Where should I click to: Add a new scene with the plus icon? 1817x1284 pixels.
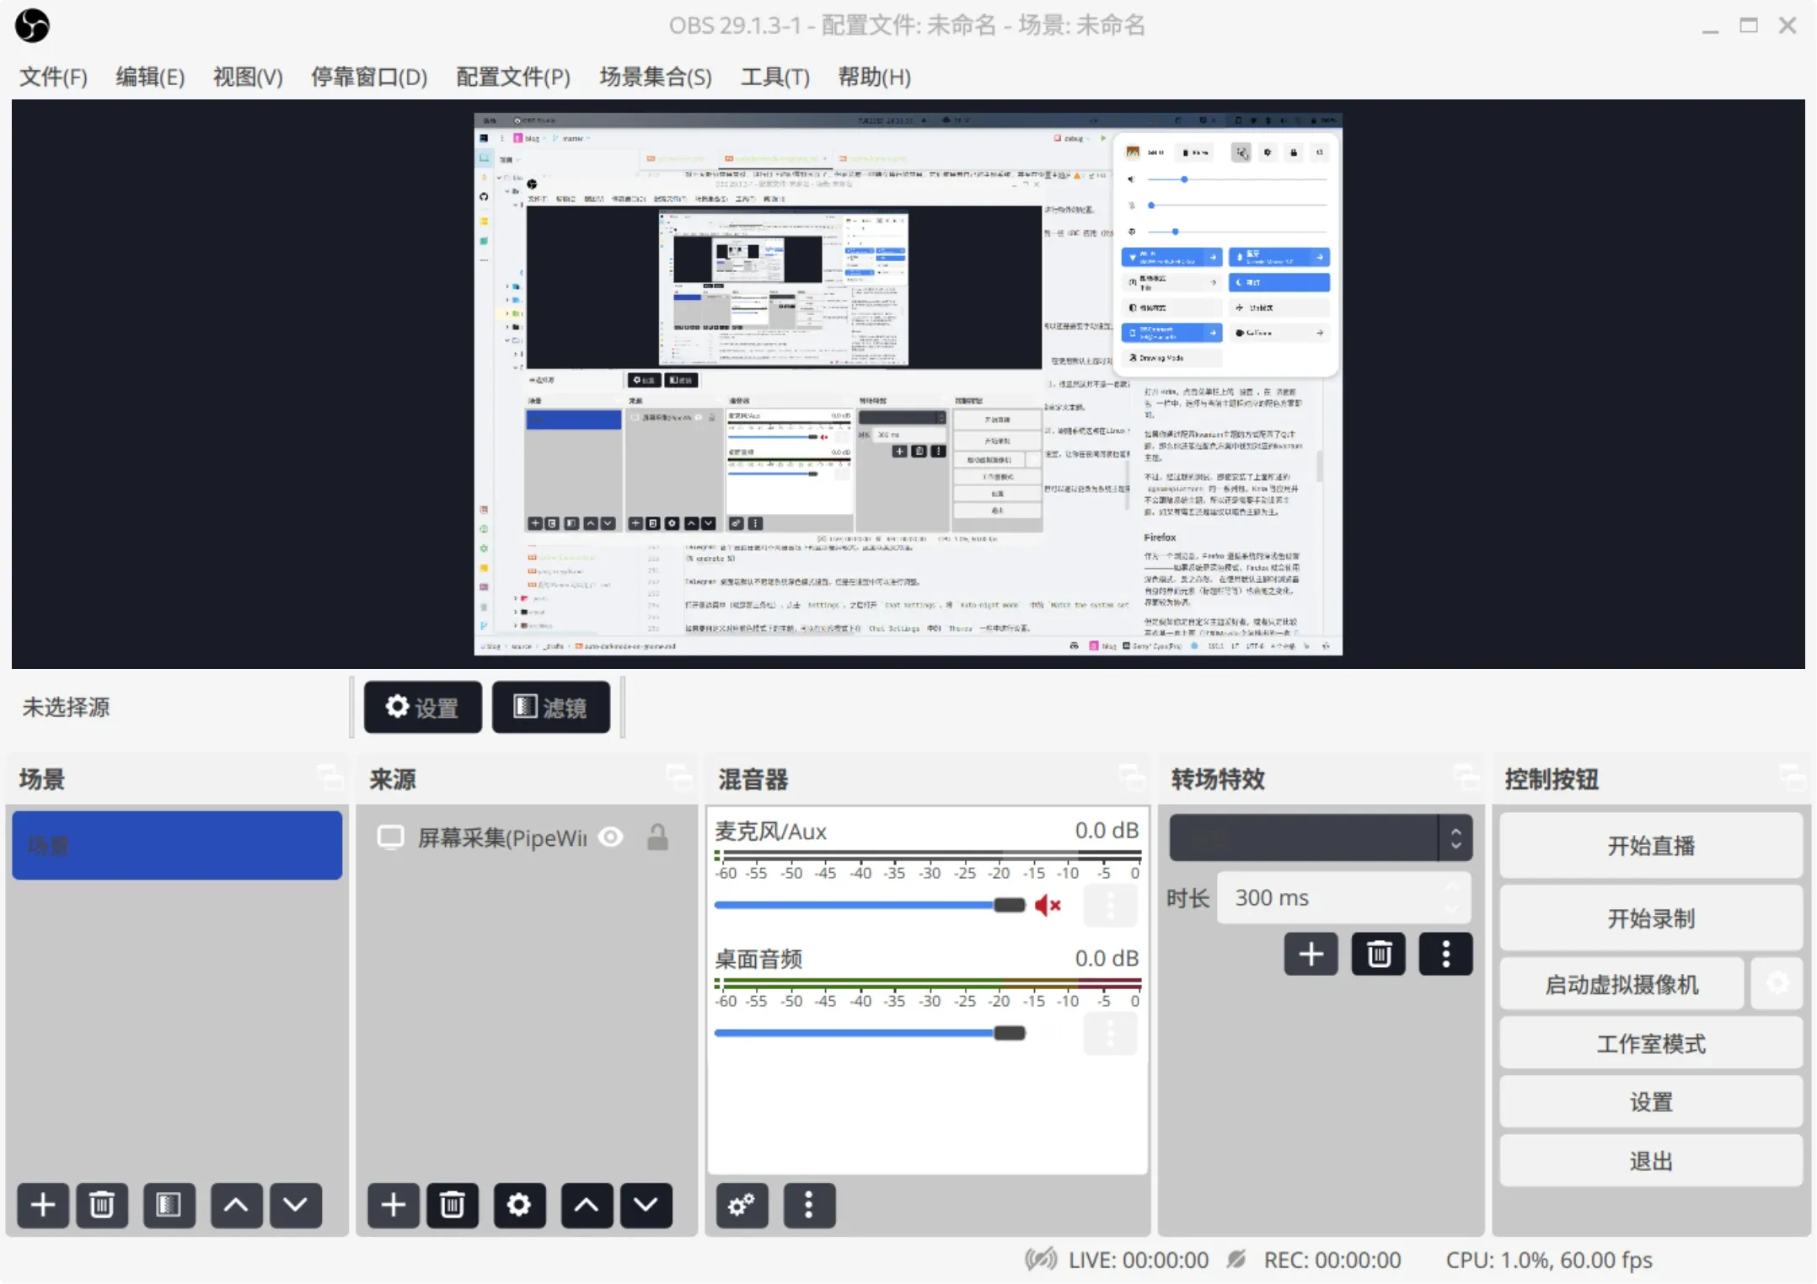tap(42, 1206)
